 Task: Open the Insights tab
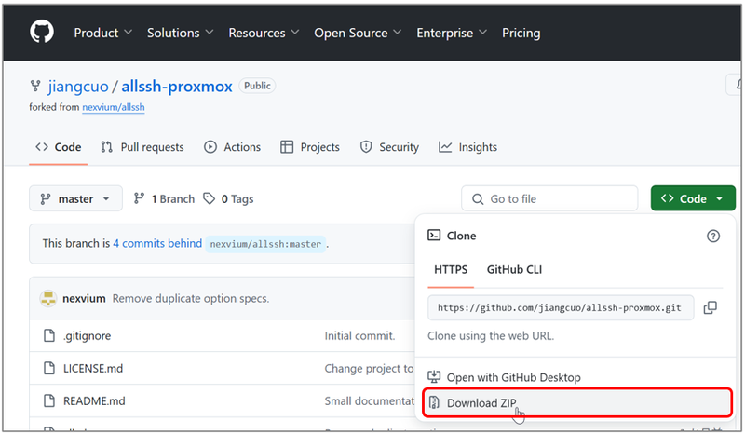click(x=467, y=147)
